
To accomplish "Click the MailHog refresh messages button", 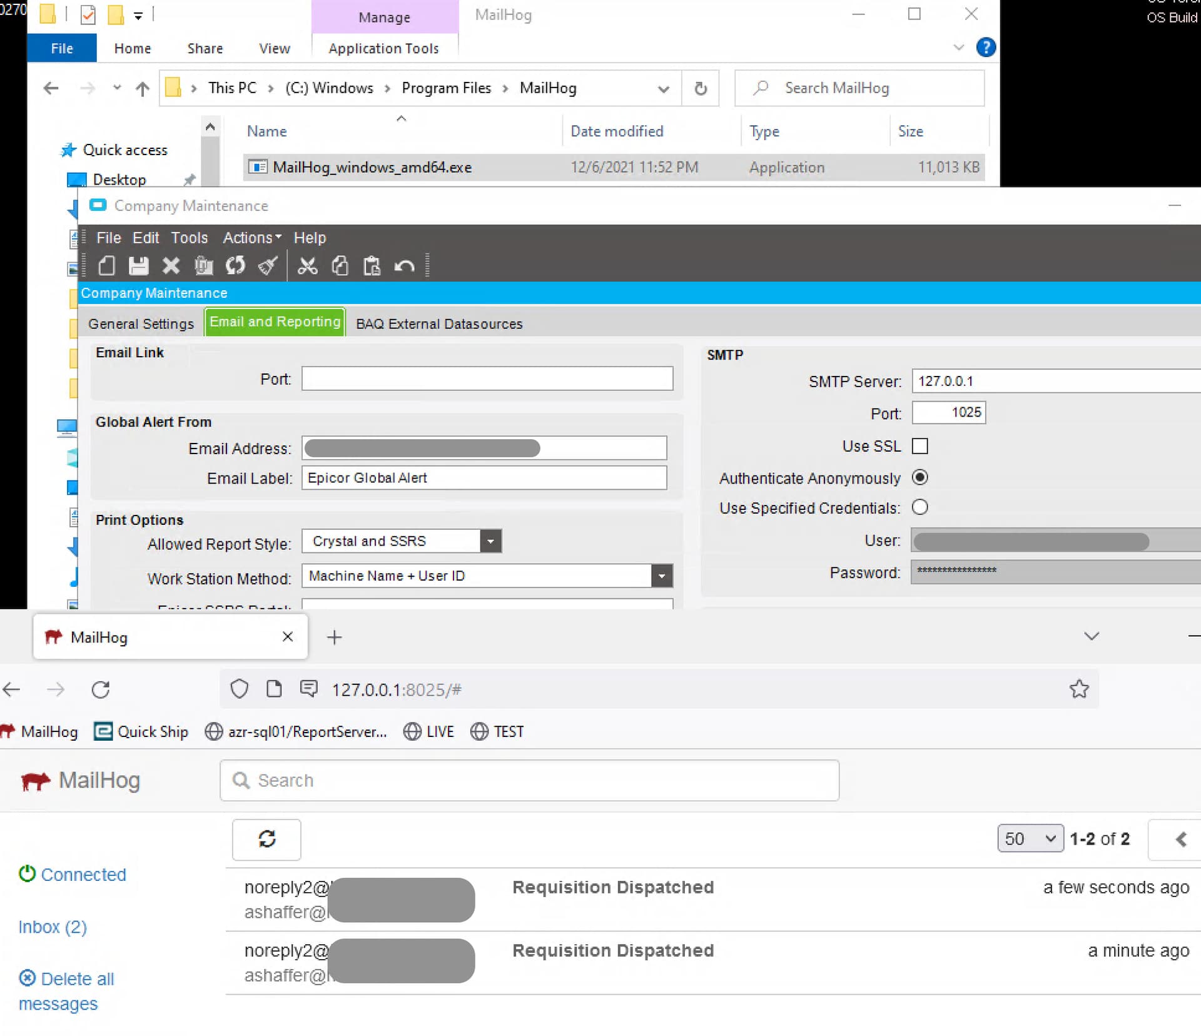I will [x=266, y=839].
